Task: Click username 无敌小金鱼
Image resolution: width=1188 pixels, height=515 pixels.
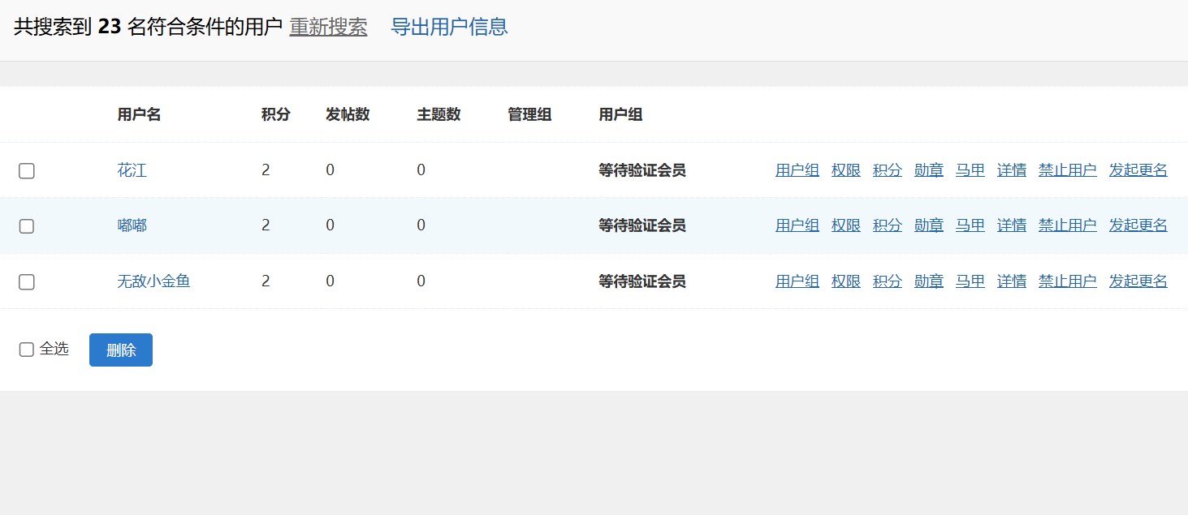Action: pyautogui.click(x=153, y=281)
